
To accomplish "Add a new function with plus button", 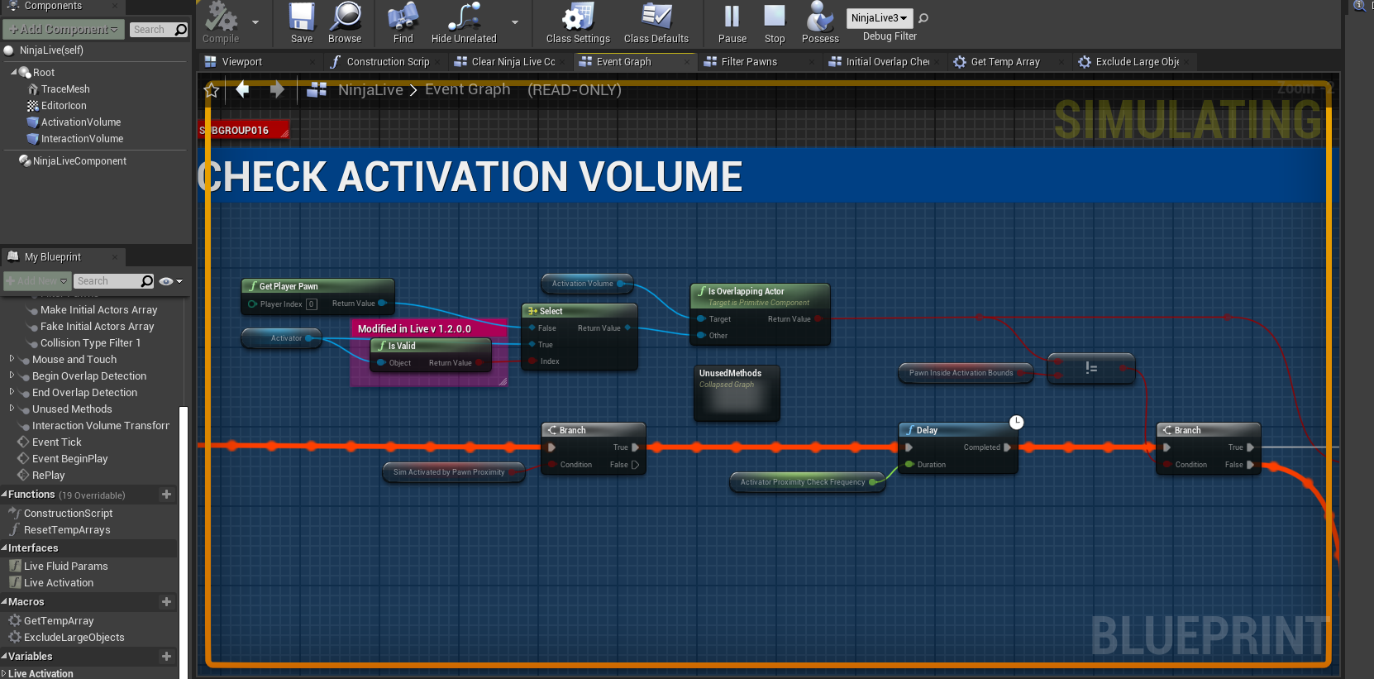I will coord(166,495).
